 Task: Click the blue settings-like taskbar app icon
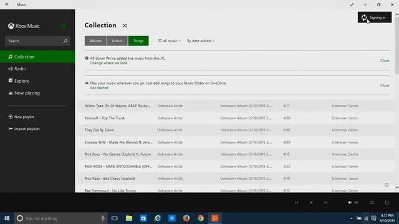(172, 218)
